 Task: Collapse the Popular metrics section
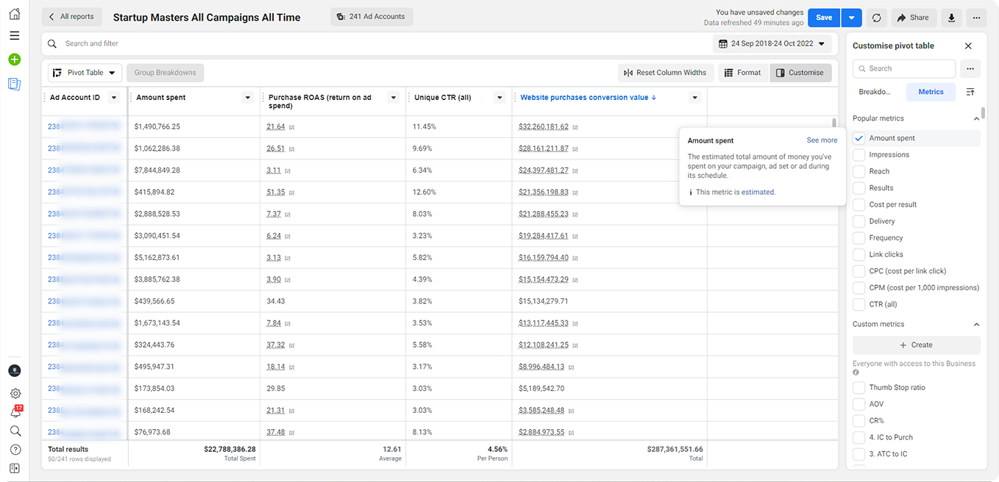(x=976, y=118)
